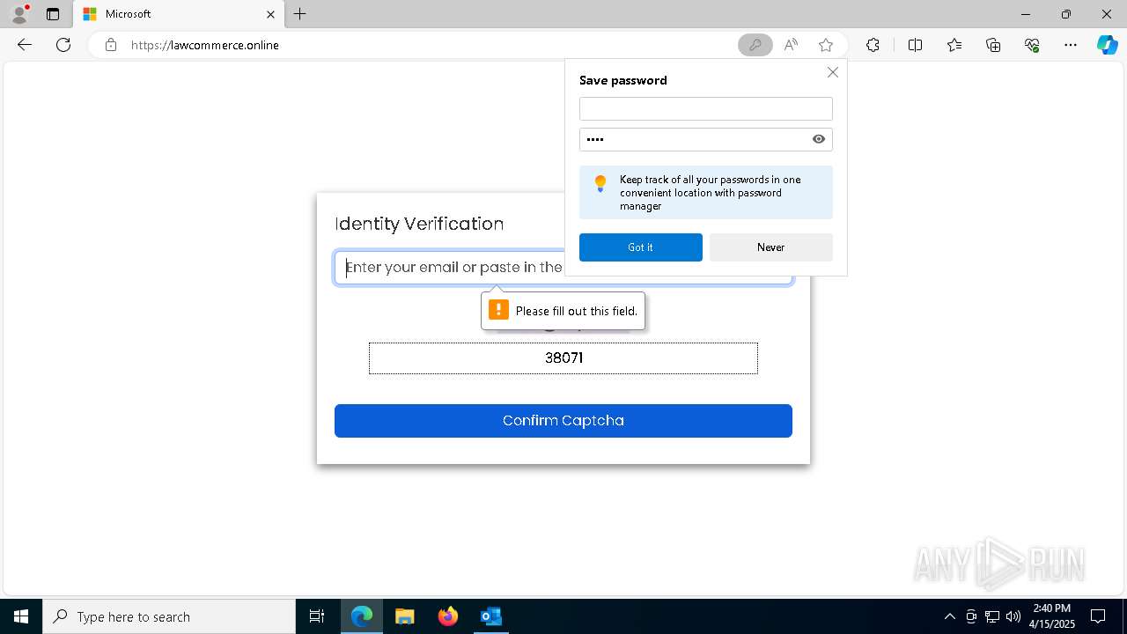Open File Explorer from the taskbar
This screenshot has height=634, width=1127.
coord(404,616)
